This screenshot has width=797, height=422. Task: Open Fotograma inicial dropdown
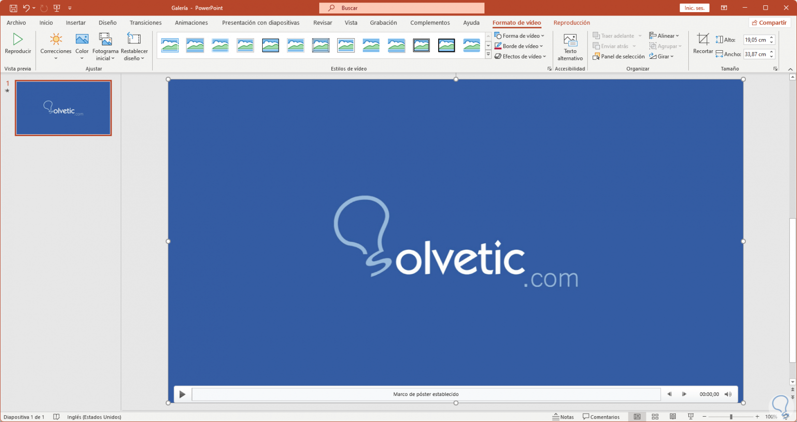point(105,47)
